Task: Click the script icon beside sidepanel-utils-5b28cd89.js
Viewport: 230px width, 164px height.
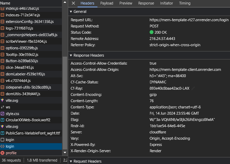Action: point(2,87)
